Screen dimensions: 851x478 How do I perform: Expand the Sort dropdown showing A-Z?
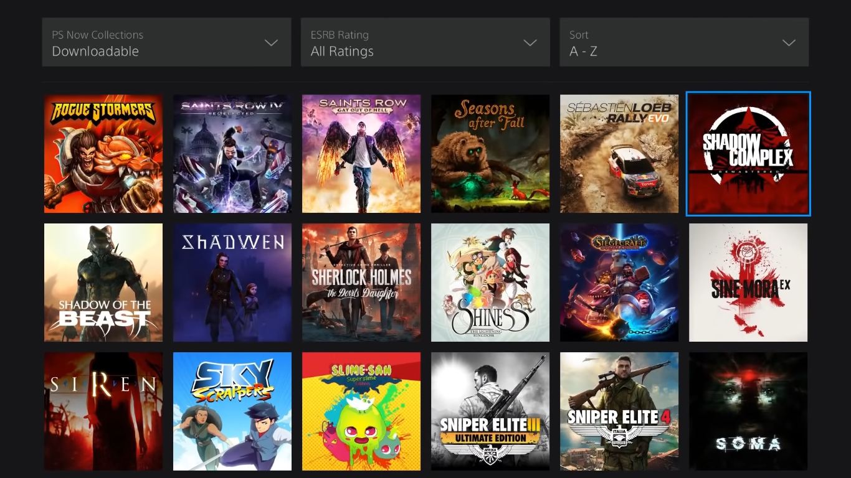[684, 42]
